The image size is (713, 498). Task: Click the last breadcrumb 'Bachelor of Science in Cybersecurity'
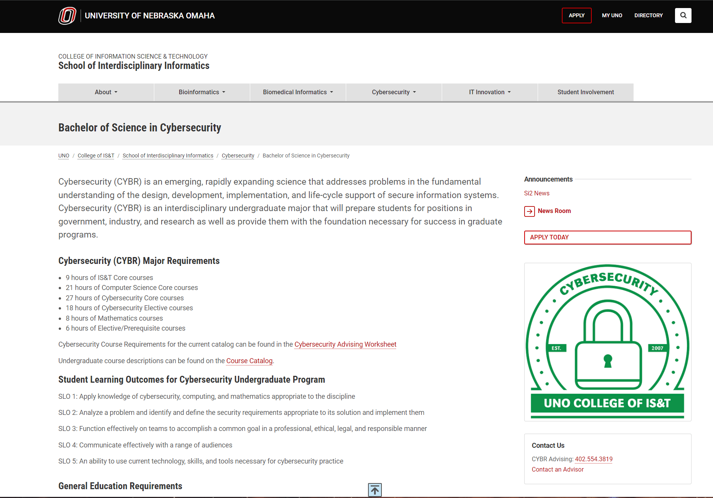point(306,156)
